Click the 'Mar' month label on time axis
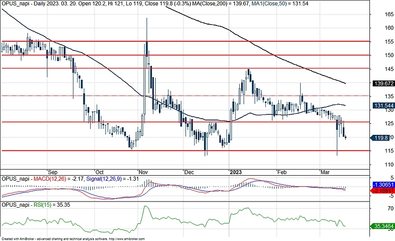 point(326,171)
